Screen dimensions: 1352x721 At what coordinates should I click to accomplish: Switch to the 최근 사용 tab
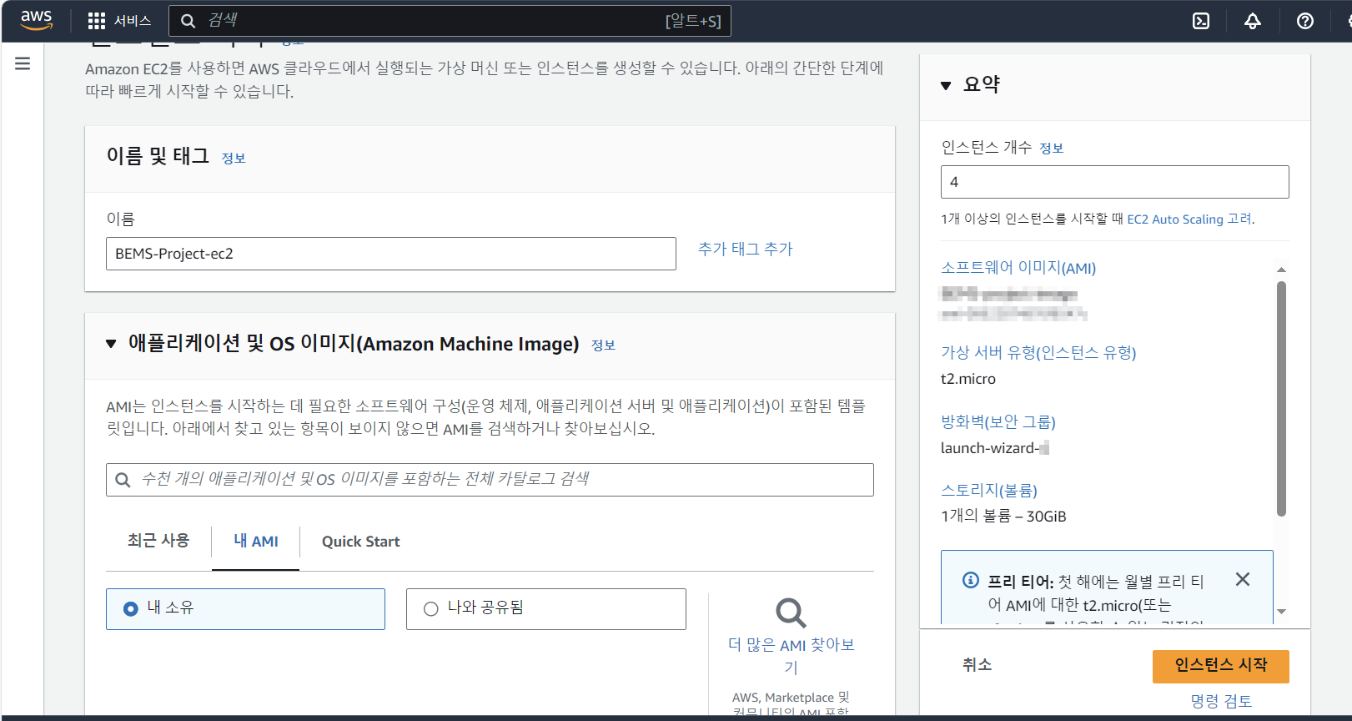coord(158,541)
